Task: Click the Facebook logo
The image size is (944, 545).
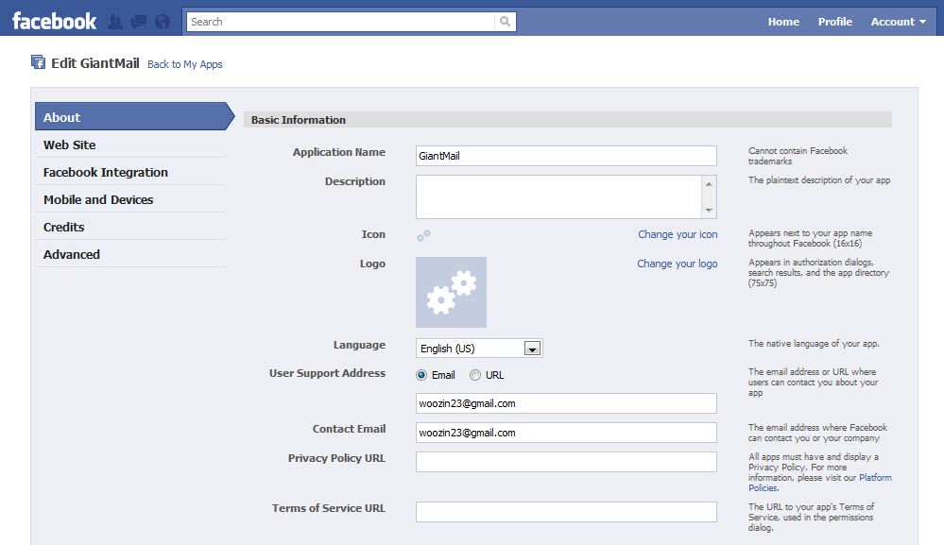Action: coord(54,22)
